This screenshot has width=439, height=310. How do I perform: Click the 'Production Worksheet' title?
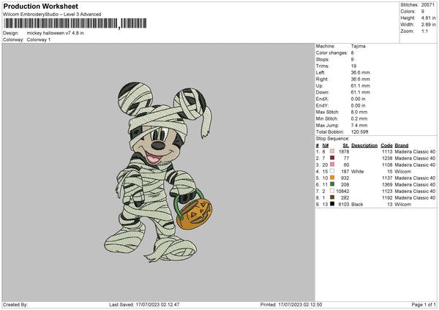point(40,6)
